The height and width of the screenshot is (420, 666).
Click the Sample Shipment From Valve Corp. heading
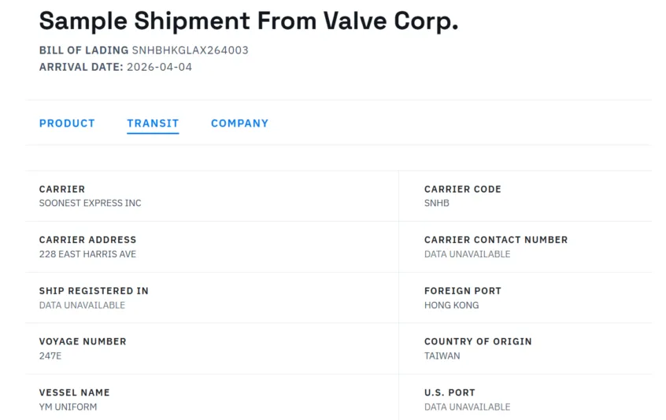point(249,21)
